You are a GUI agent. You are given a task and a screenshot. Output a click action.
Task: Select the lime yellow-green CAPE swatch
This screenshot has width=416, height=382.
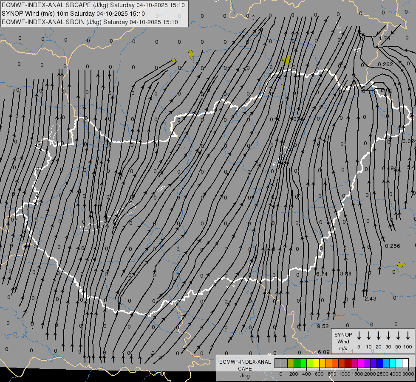coord(310,363)
